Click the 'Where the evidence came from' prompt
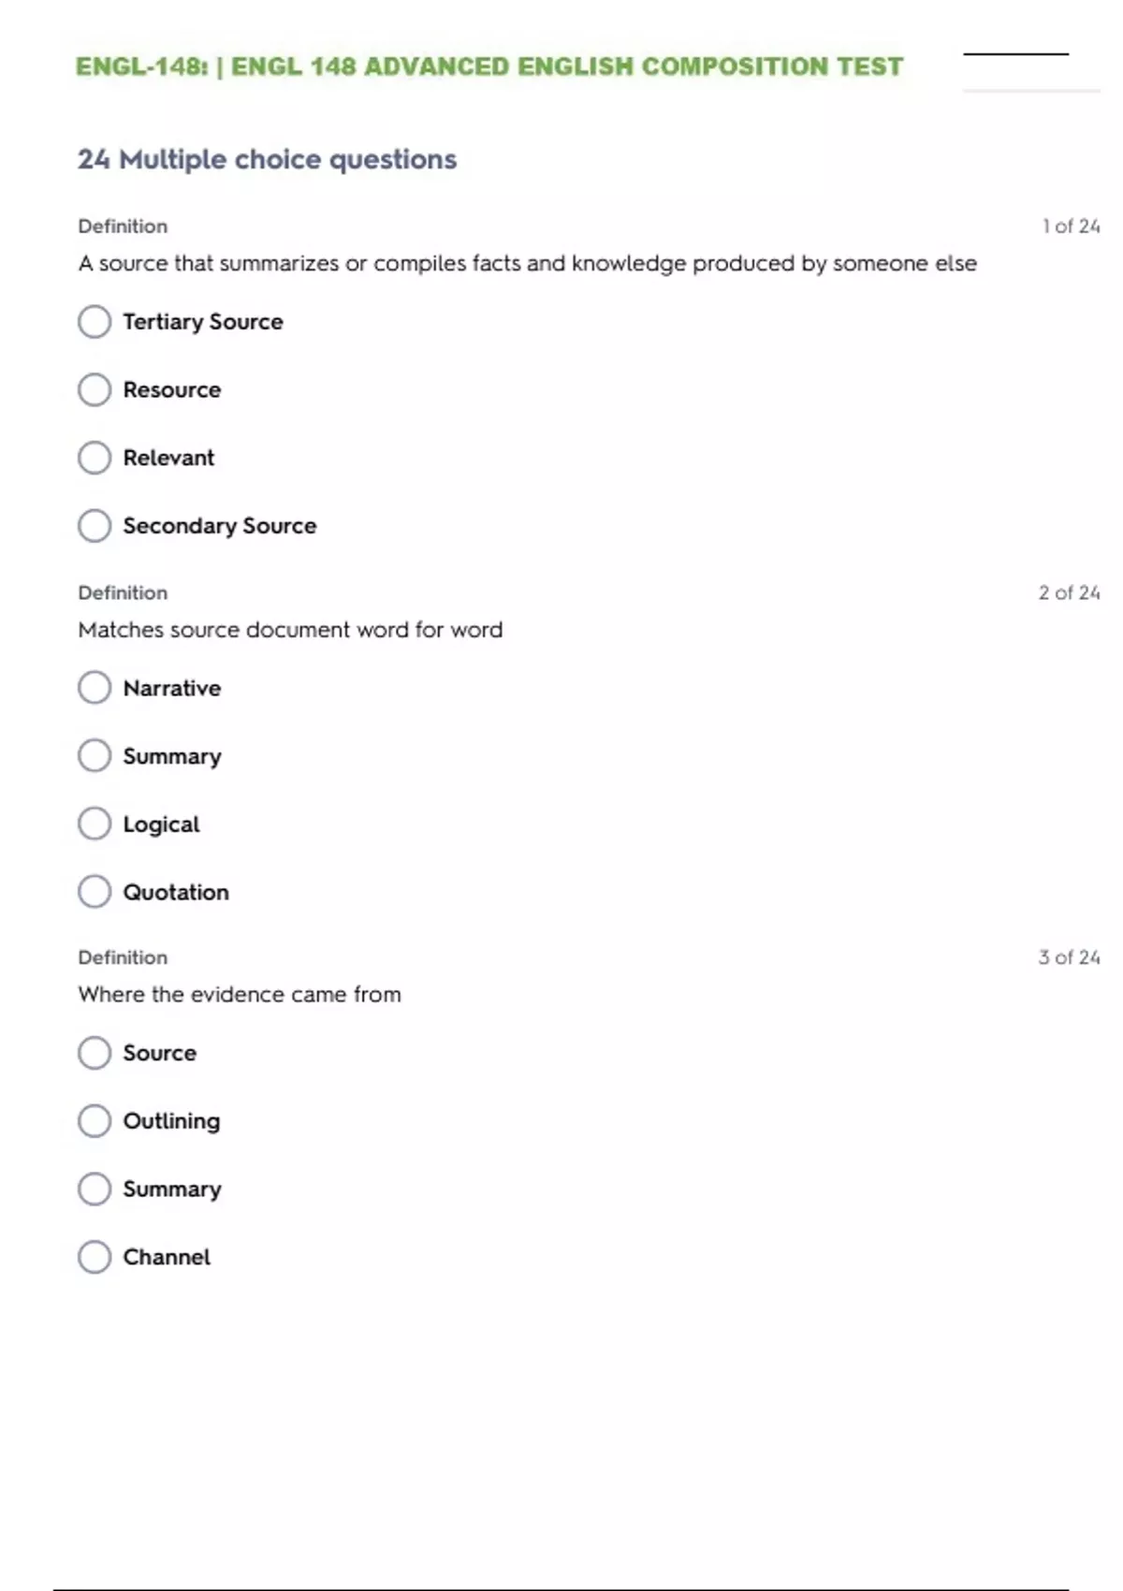This screenshot has height=1591, width=1123. (x=240, y=994)
